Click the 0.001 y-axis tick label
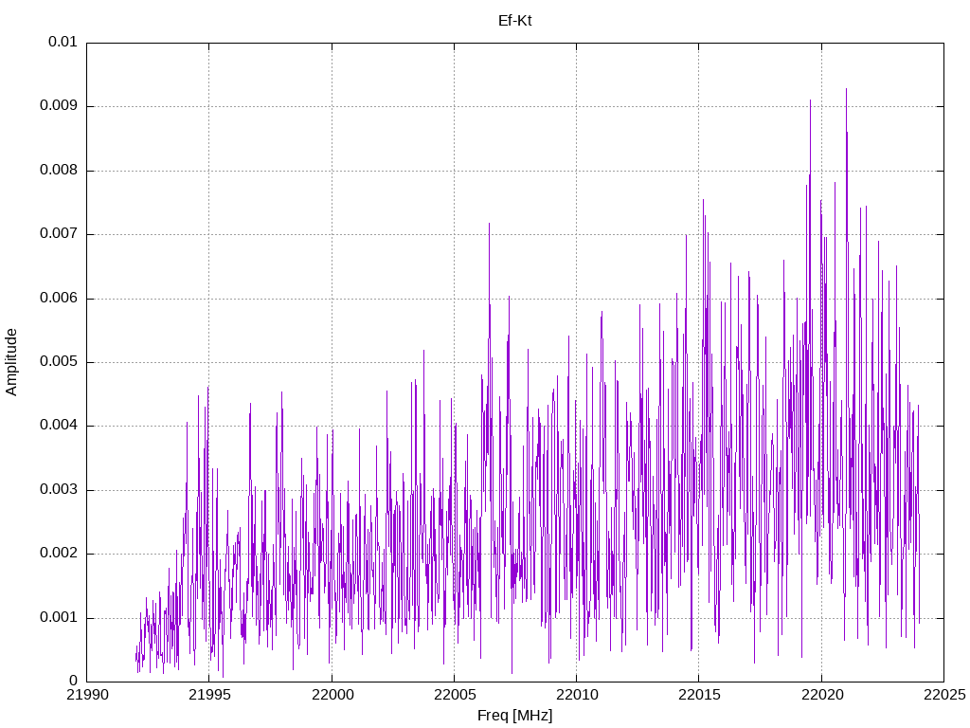 [x=59, y=618]
